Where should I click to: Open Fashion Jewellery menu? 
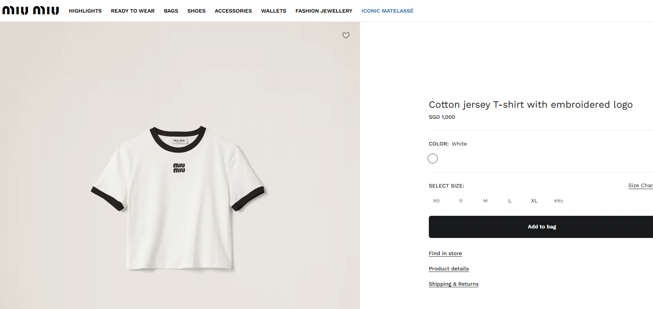[x=324, y=11]
